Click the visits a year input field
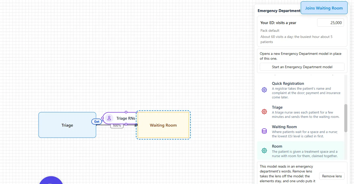This screenshot has height=184, width=354. point(330,23)
